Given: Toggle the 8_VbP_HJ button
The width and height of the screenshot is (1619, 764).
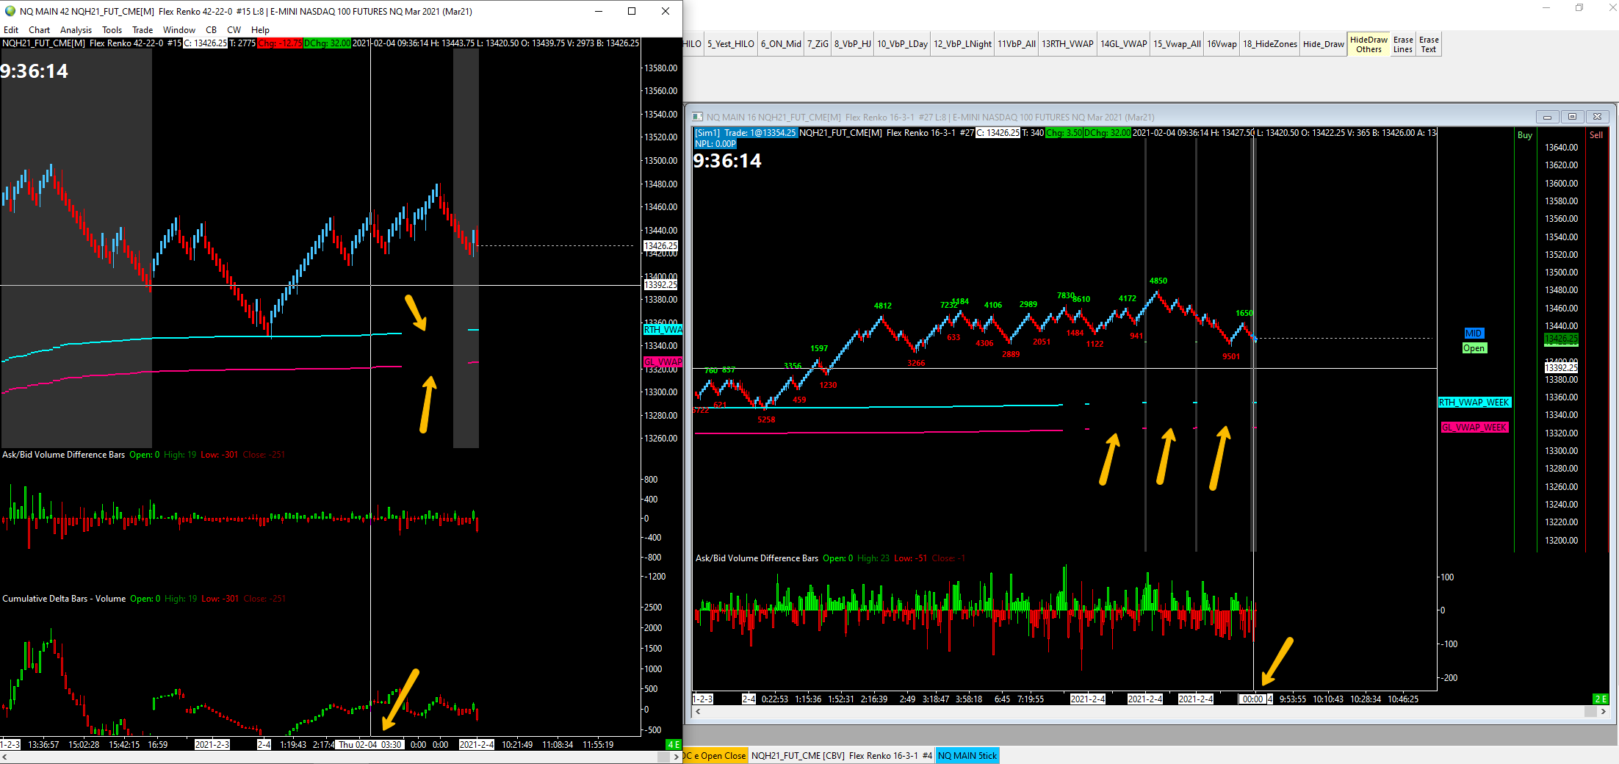Looking at the screenshot, I should click(853, 44).
